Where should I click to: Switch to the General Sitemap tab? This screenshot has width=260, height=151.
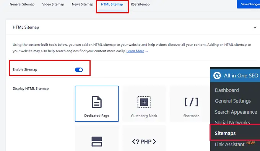[22, 4]
